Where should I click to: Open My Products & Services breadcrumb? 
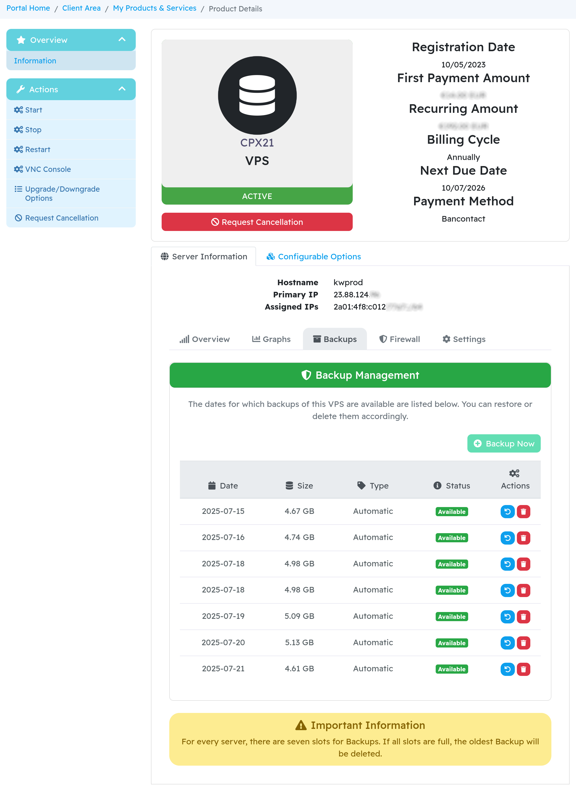(155, 8)
